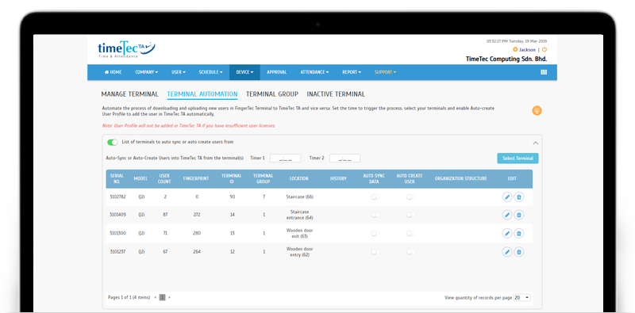Open the Support dropdown menu
Image resolution: width=635 pixels, height=313 pixels.
click(385, 72)
